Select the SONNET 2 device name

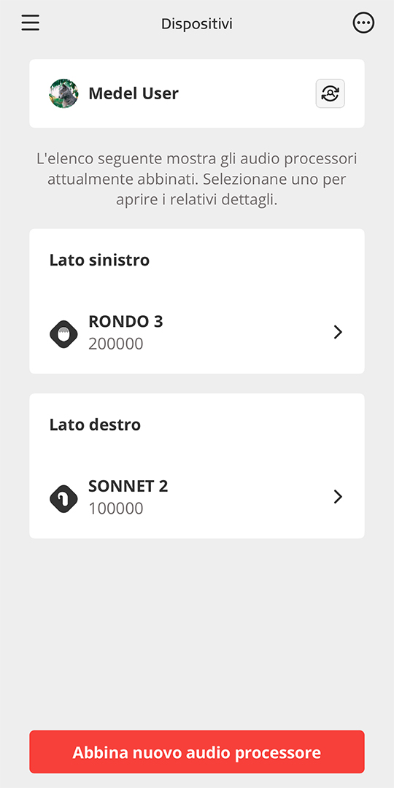click(128, 487)
